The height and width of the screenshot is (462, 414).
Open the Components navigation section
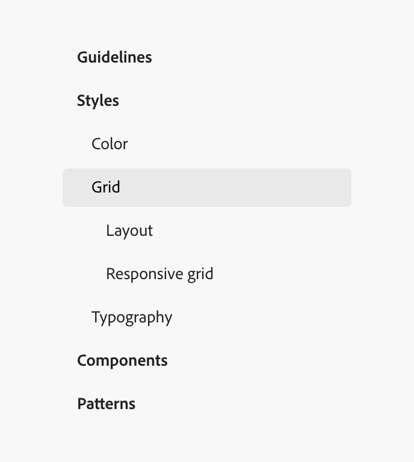coord(122,360)
